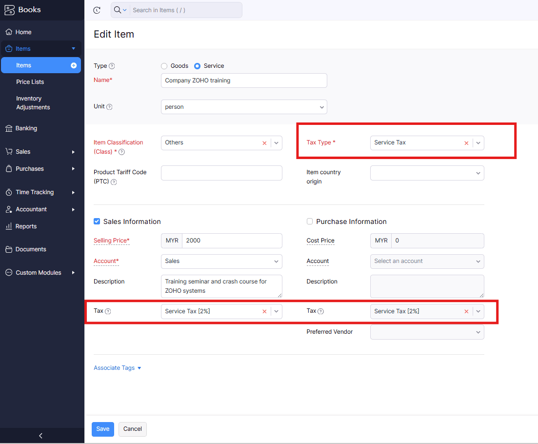The height and width of the screenshot is (444, 538).
Task: Click the Cost Price input field
Action: click(x=438, y=241)
